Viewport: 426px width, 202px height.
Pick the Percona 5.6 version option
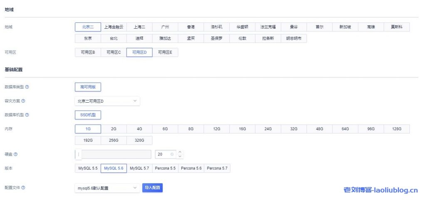pos(191,168)
